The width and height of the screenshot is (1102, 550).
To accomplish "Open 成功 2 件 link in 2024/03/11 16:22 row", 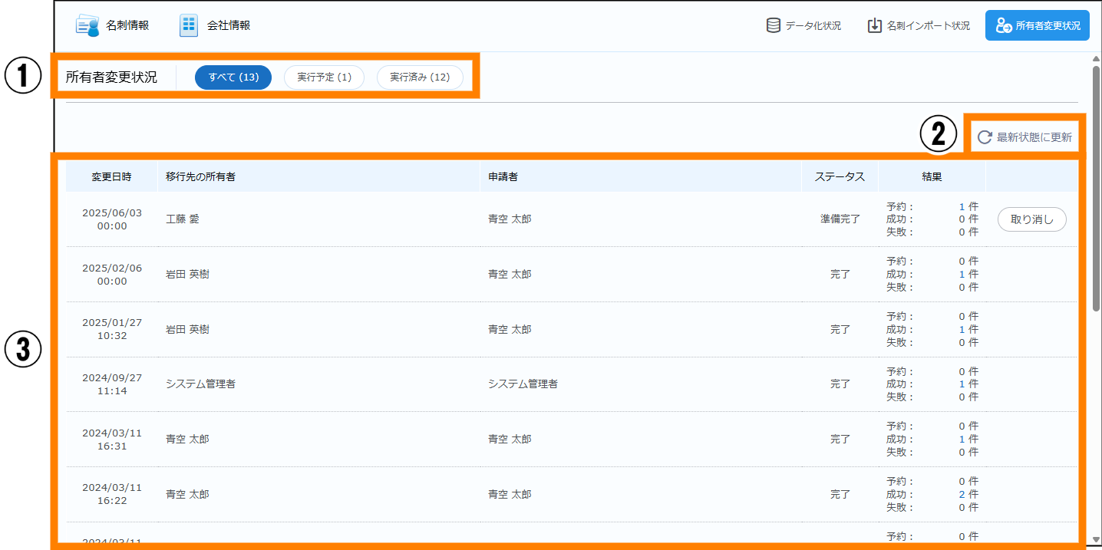I will 962,494.
